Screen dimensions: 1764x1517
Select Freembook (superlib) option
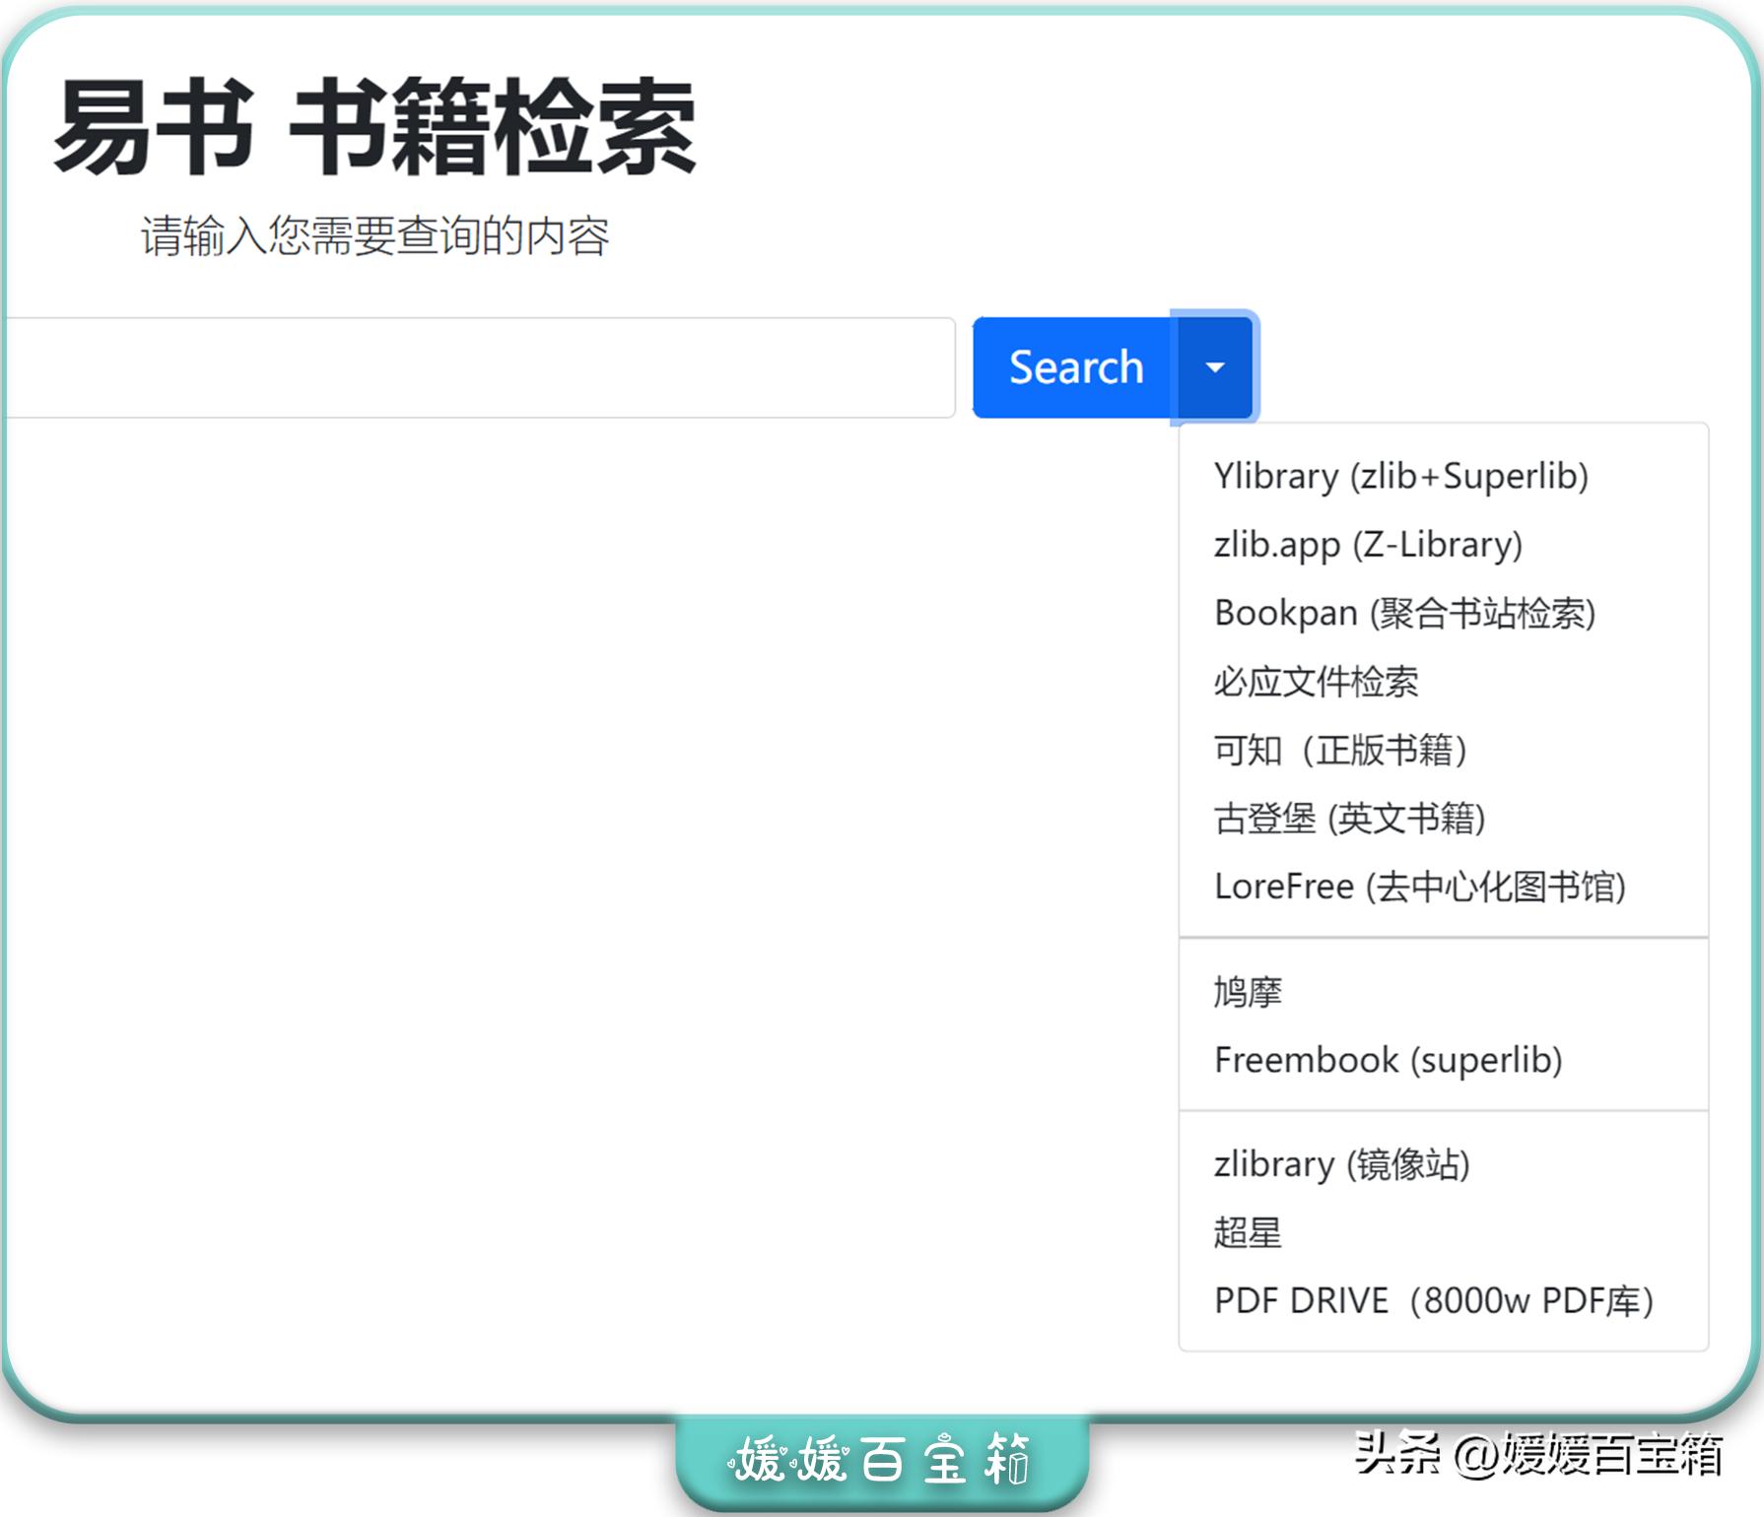point(1390,1060)
